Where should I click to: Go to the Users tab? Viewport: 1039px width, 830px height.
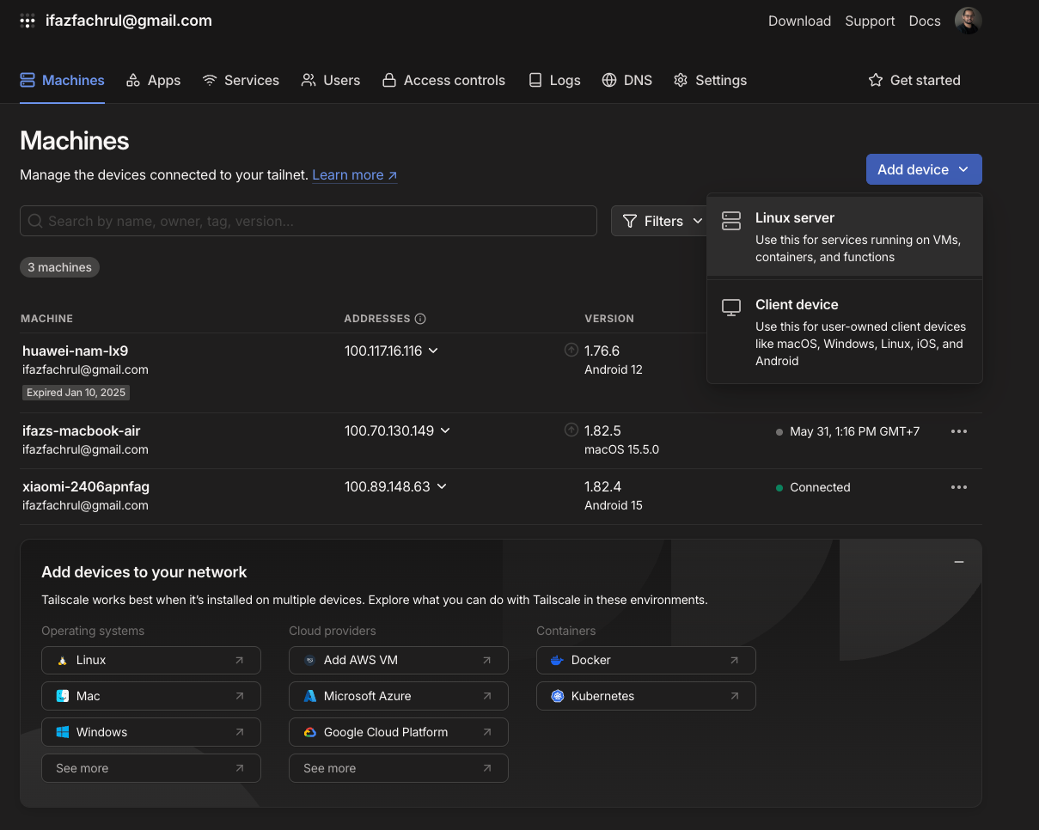point(331,80)
